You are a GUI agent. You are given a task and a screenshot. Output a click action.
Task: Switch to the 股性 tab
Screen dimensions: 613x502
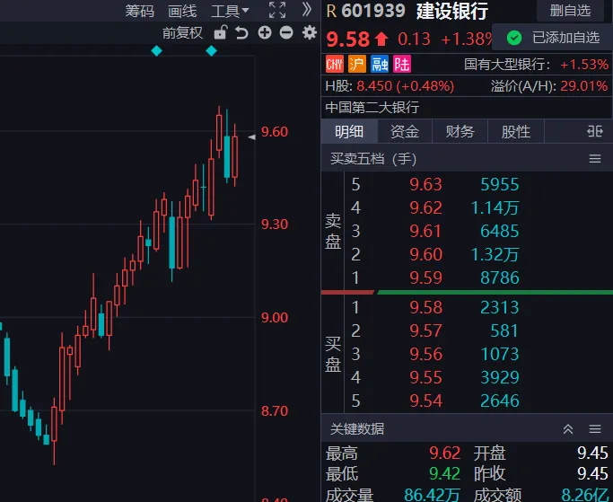coord(516,131)
